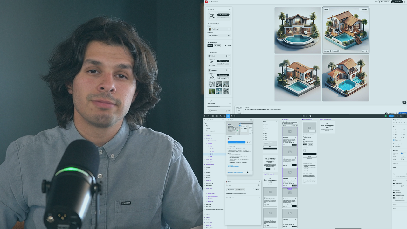
Task: Adjust the Visual intensity slider
Action: coord(219,106)
